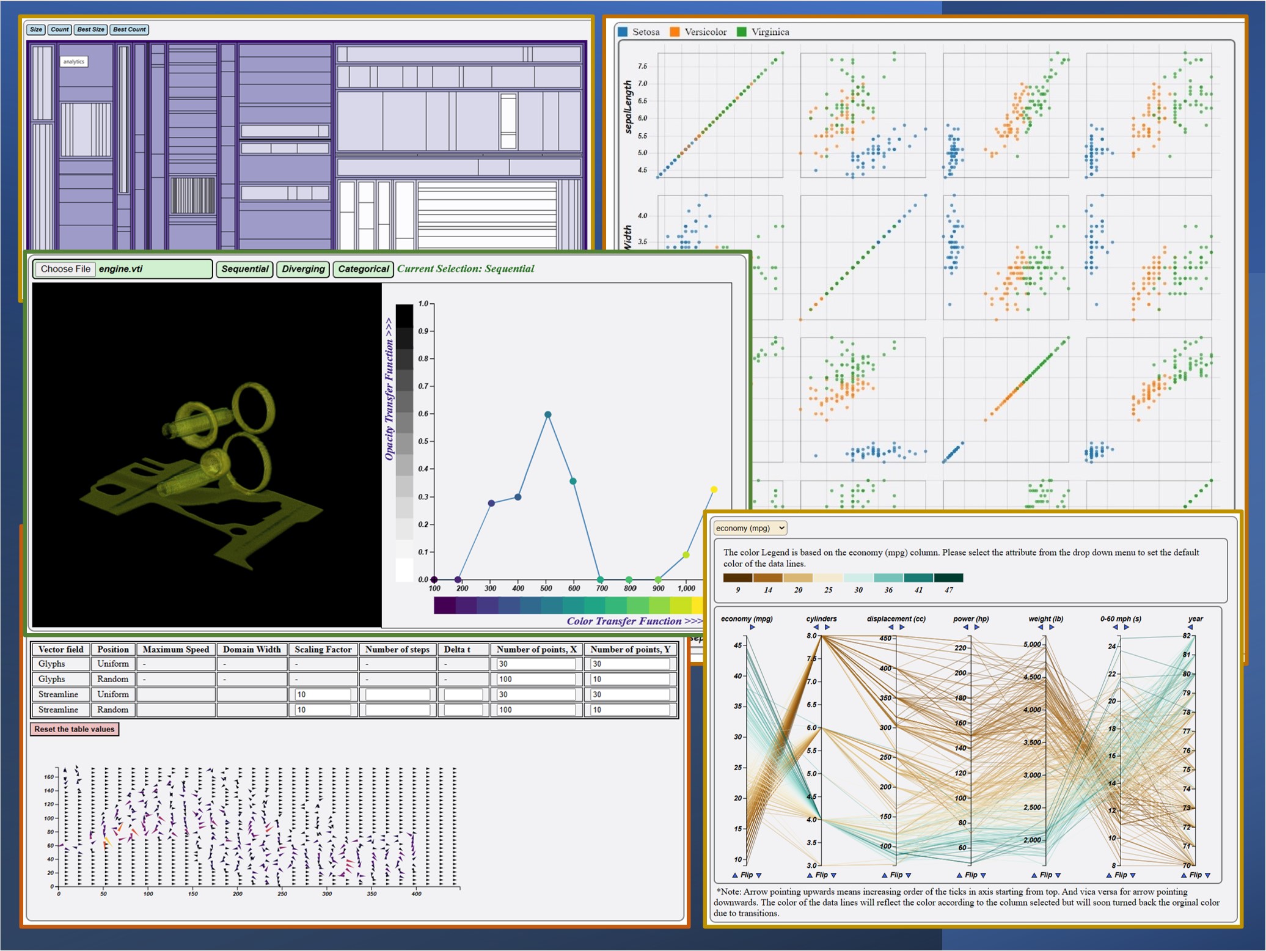Click down flip arrow below cylinders axis
This screenshot has height=951, width=1266.
point(833,875)
